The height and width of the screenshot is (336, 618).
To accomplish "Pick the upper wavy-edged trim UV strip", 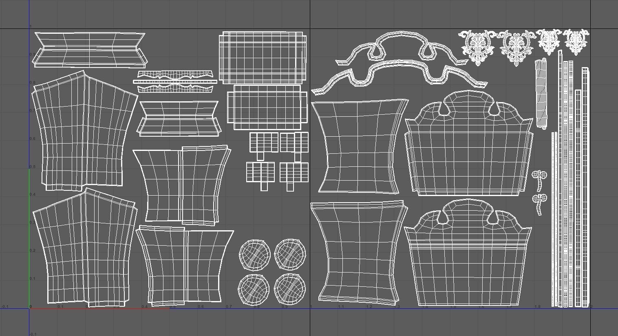I will point(175,74).
